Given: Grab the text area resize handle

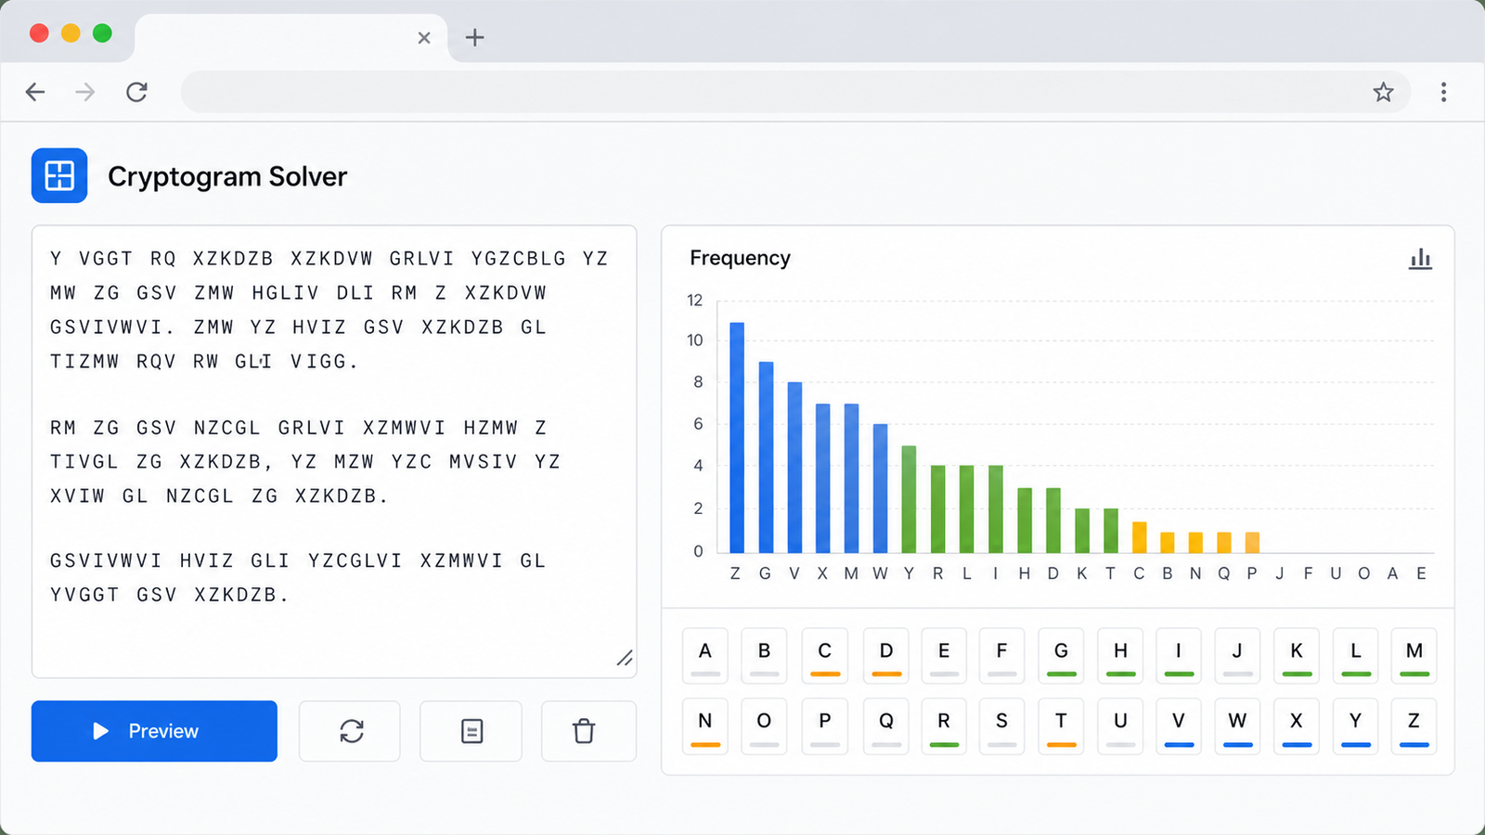Looking at the screenshot, I should tap(625, 658).
